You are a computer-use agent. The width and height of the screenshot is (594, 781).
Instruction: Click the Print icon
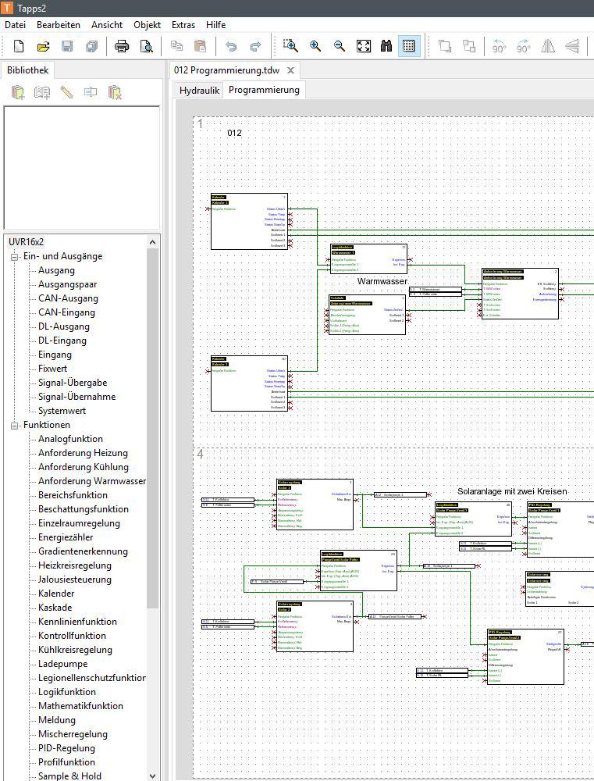pos(122,46)
